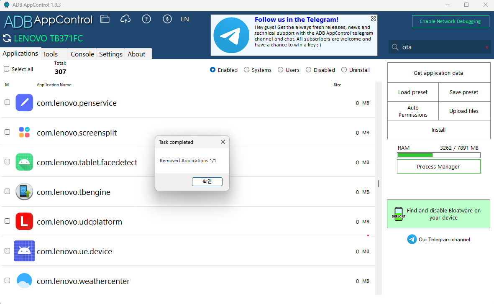Tick the checkbox for com.lenovo.screensplit

point(7,132)
